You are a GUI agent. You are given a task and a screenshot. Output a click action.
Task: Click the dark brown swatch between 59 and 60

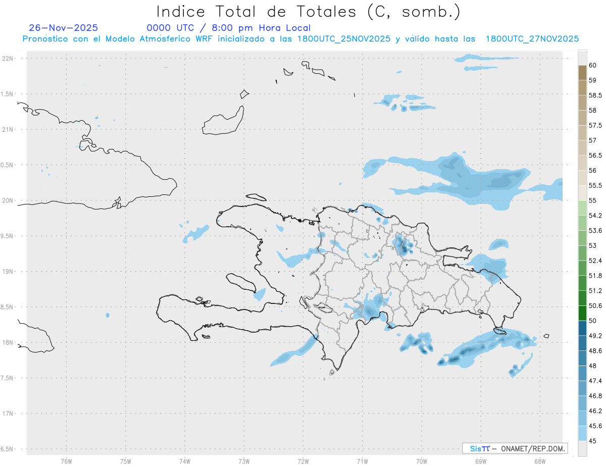coord(582,73)
